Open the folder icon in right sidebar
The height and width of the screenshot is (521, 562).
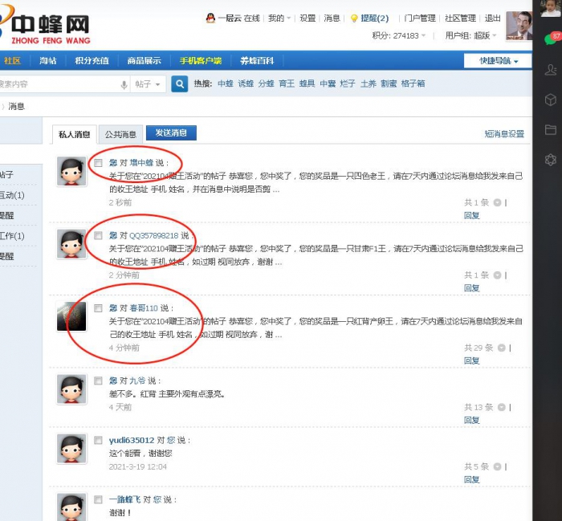tap(551, 129)
